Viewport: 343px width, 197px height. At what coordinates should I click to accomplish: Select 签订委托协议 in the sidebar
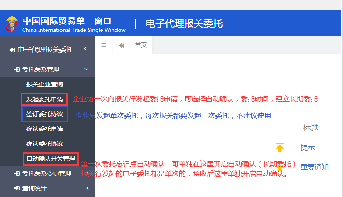45,114
